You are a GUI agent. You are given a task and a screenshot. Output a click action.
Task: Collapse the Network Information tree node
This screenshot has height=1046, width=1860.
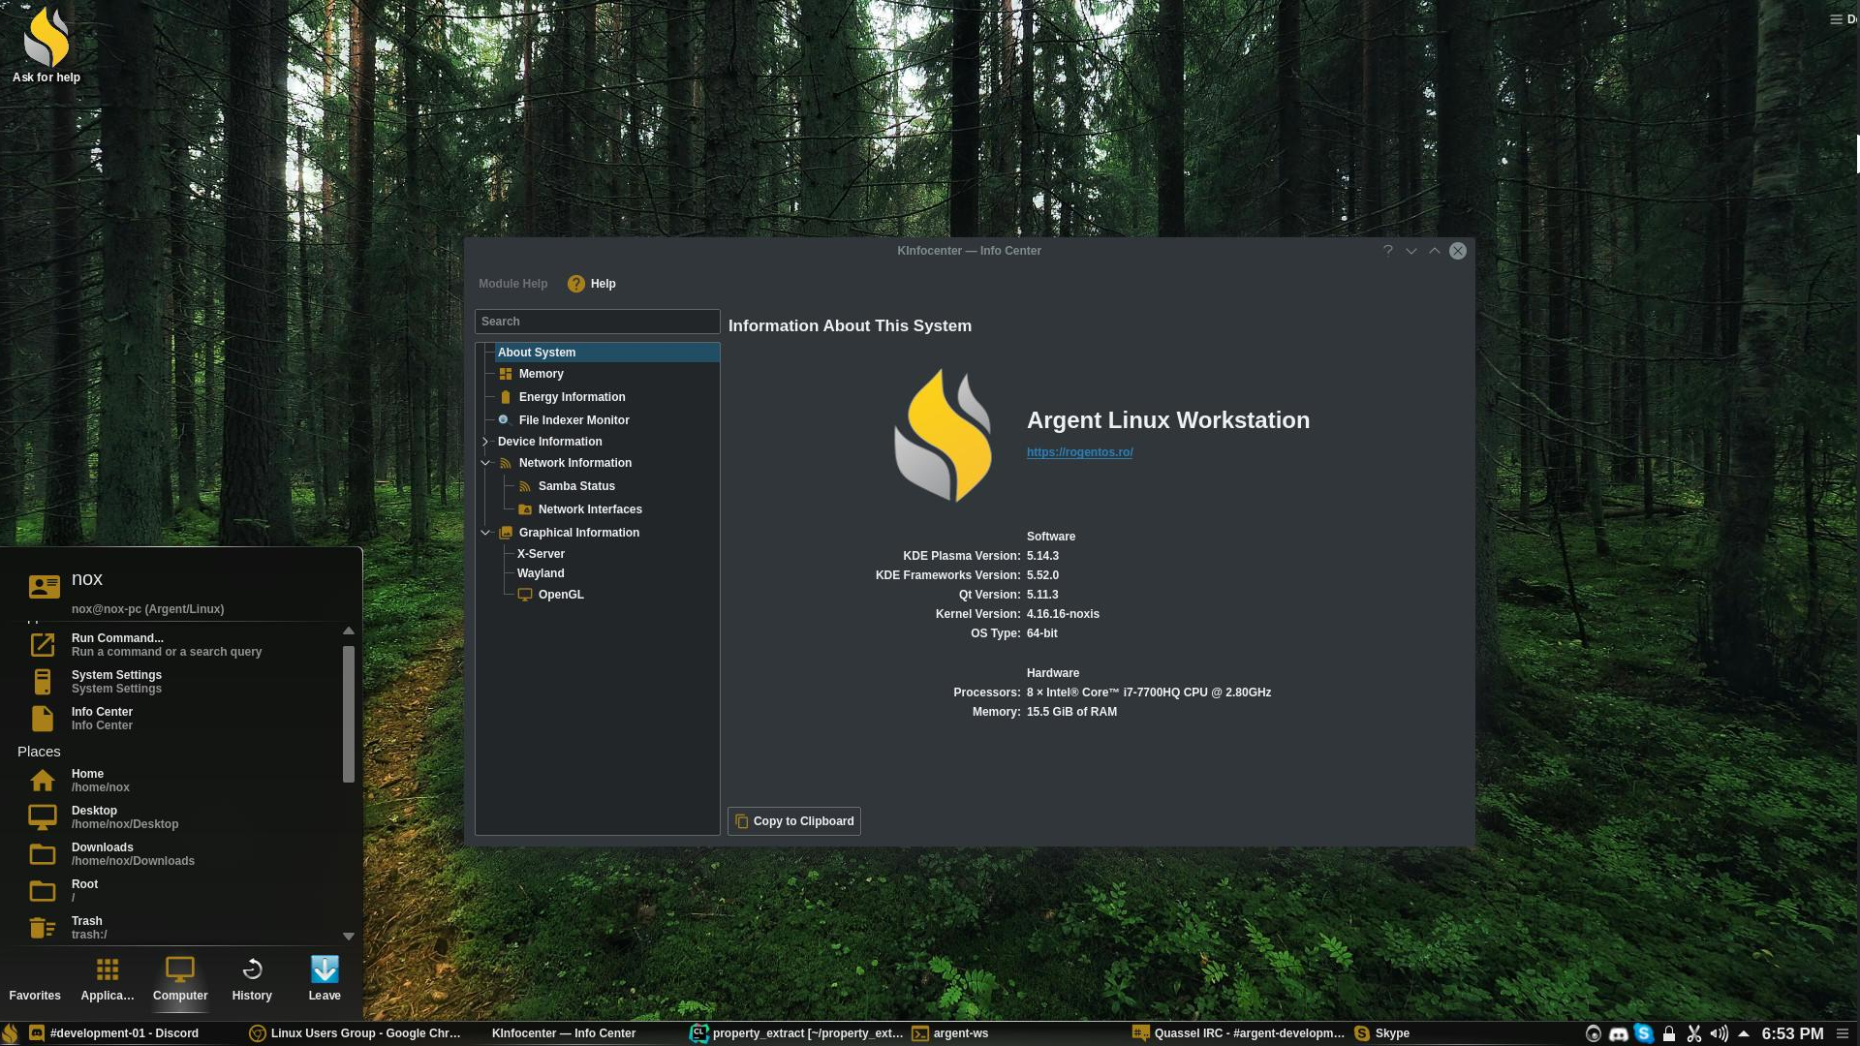(x=485, y=463)
